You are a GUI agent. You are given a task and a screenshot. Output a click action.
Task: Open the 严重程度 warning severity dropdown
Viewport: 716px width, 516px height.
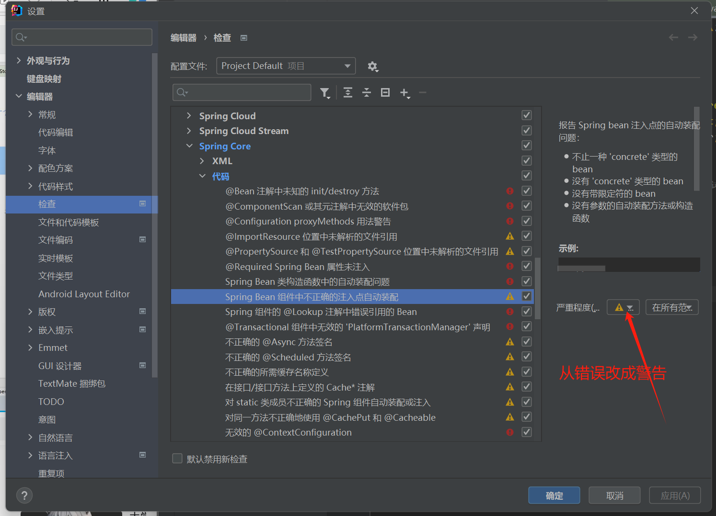(x=623, y=307)
